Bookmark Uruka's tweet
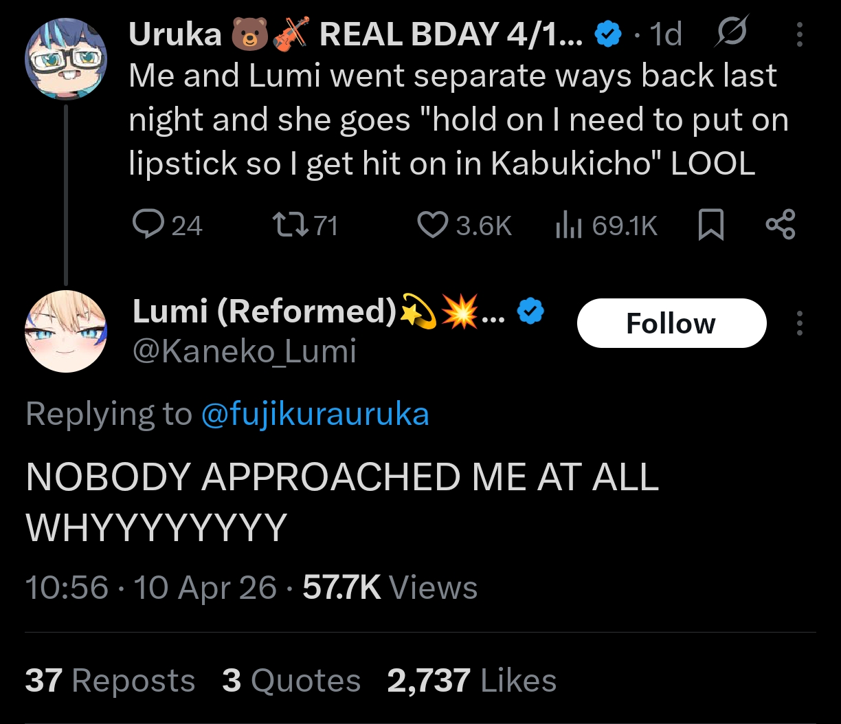The width and height of the screenshot is (841, 724). click(711, 225)
